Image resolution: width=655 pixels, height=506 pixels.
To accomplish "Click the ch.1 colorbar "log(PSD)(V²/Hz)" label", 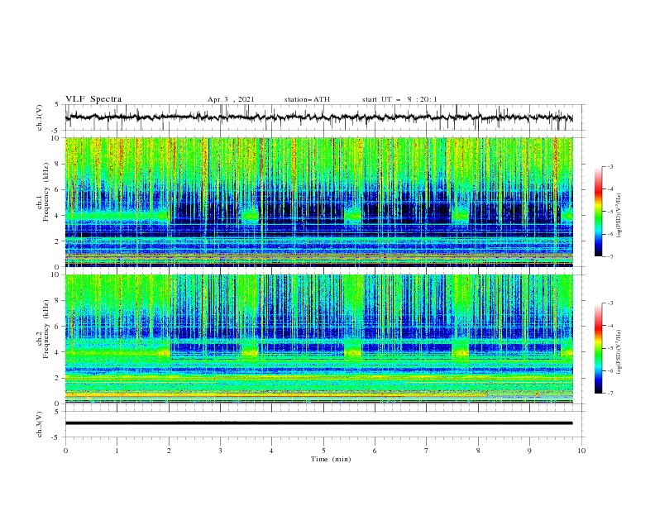I will [619, 216].
